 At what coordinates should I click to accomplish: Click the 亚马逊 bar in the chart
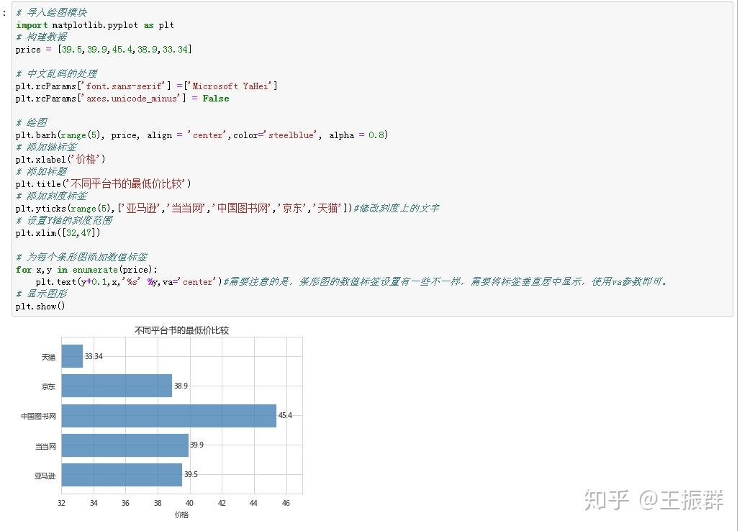[121, 475]
